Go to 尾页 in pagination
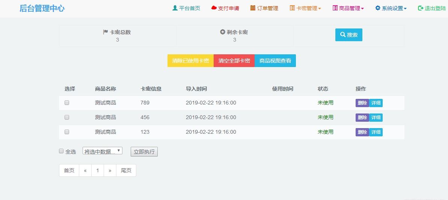 pos(126,170)
